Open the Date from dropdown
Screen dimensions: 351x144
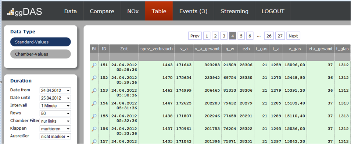(x=55, y=90)
